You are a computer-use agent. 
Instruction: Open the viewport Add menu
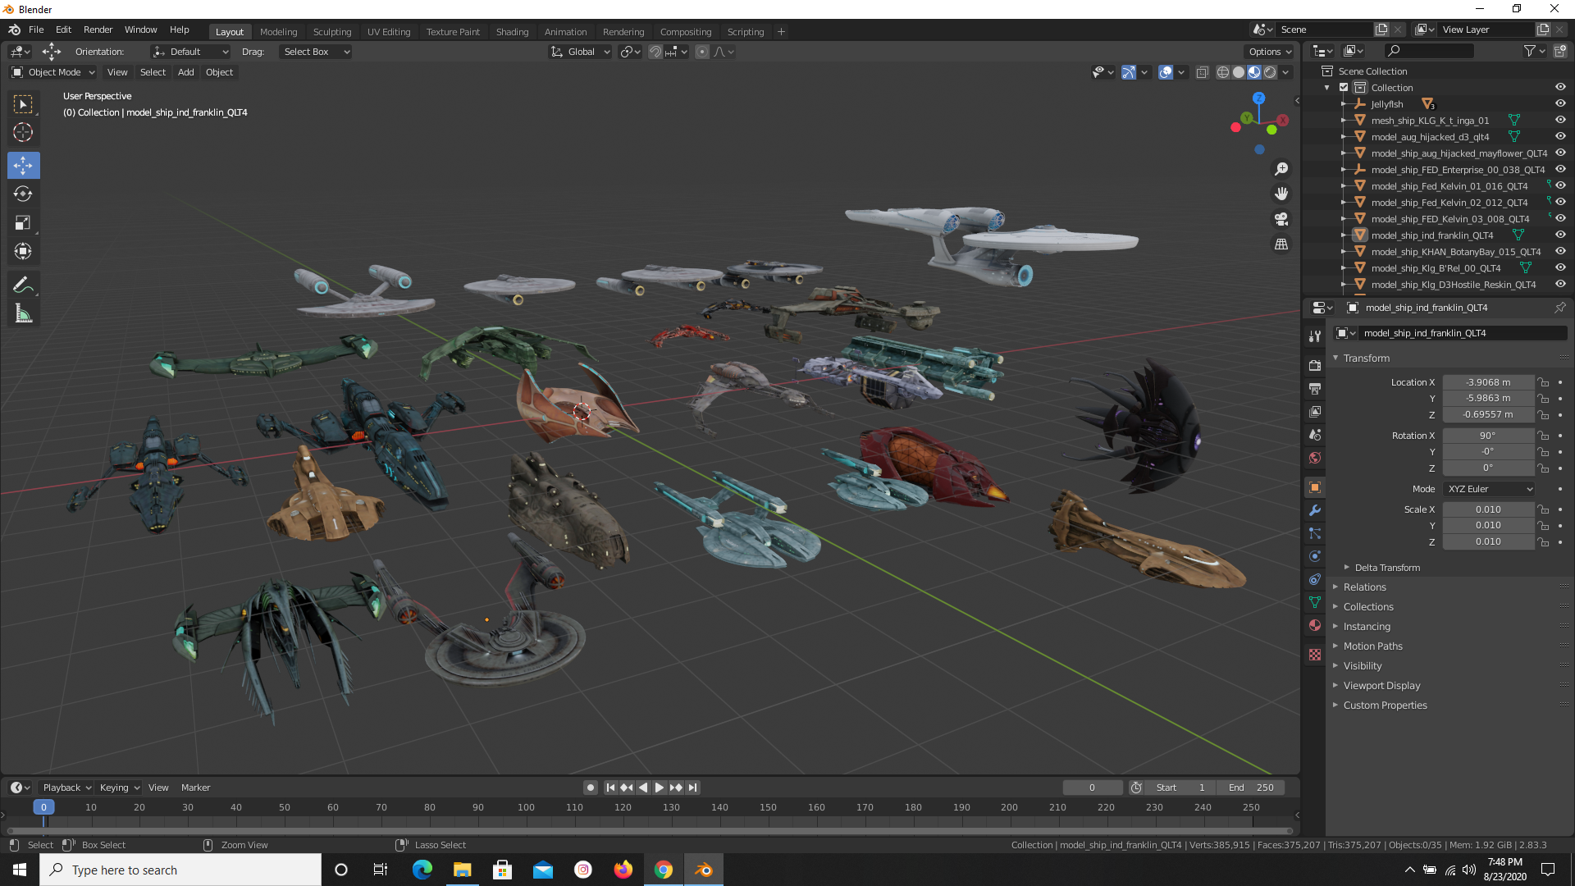(186, 72)
